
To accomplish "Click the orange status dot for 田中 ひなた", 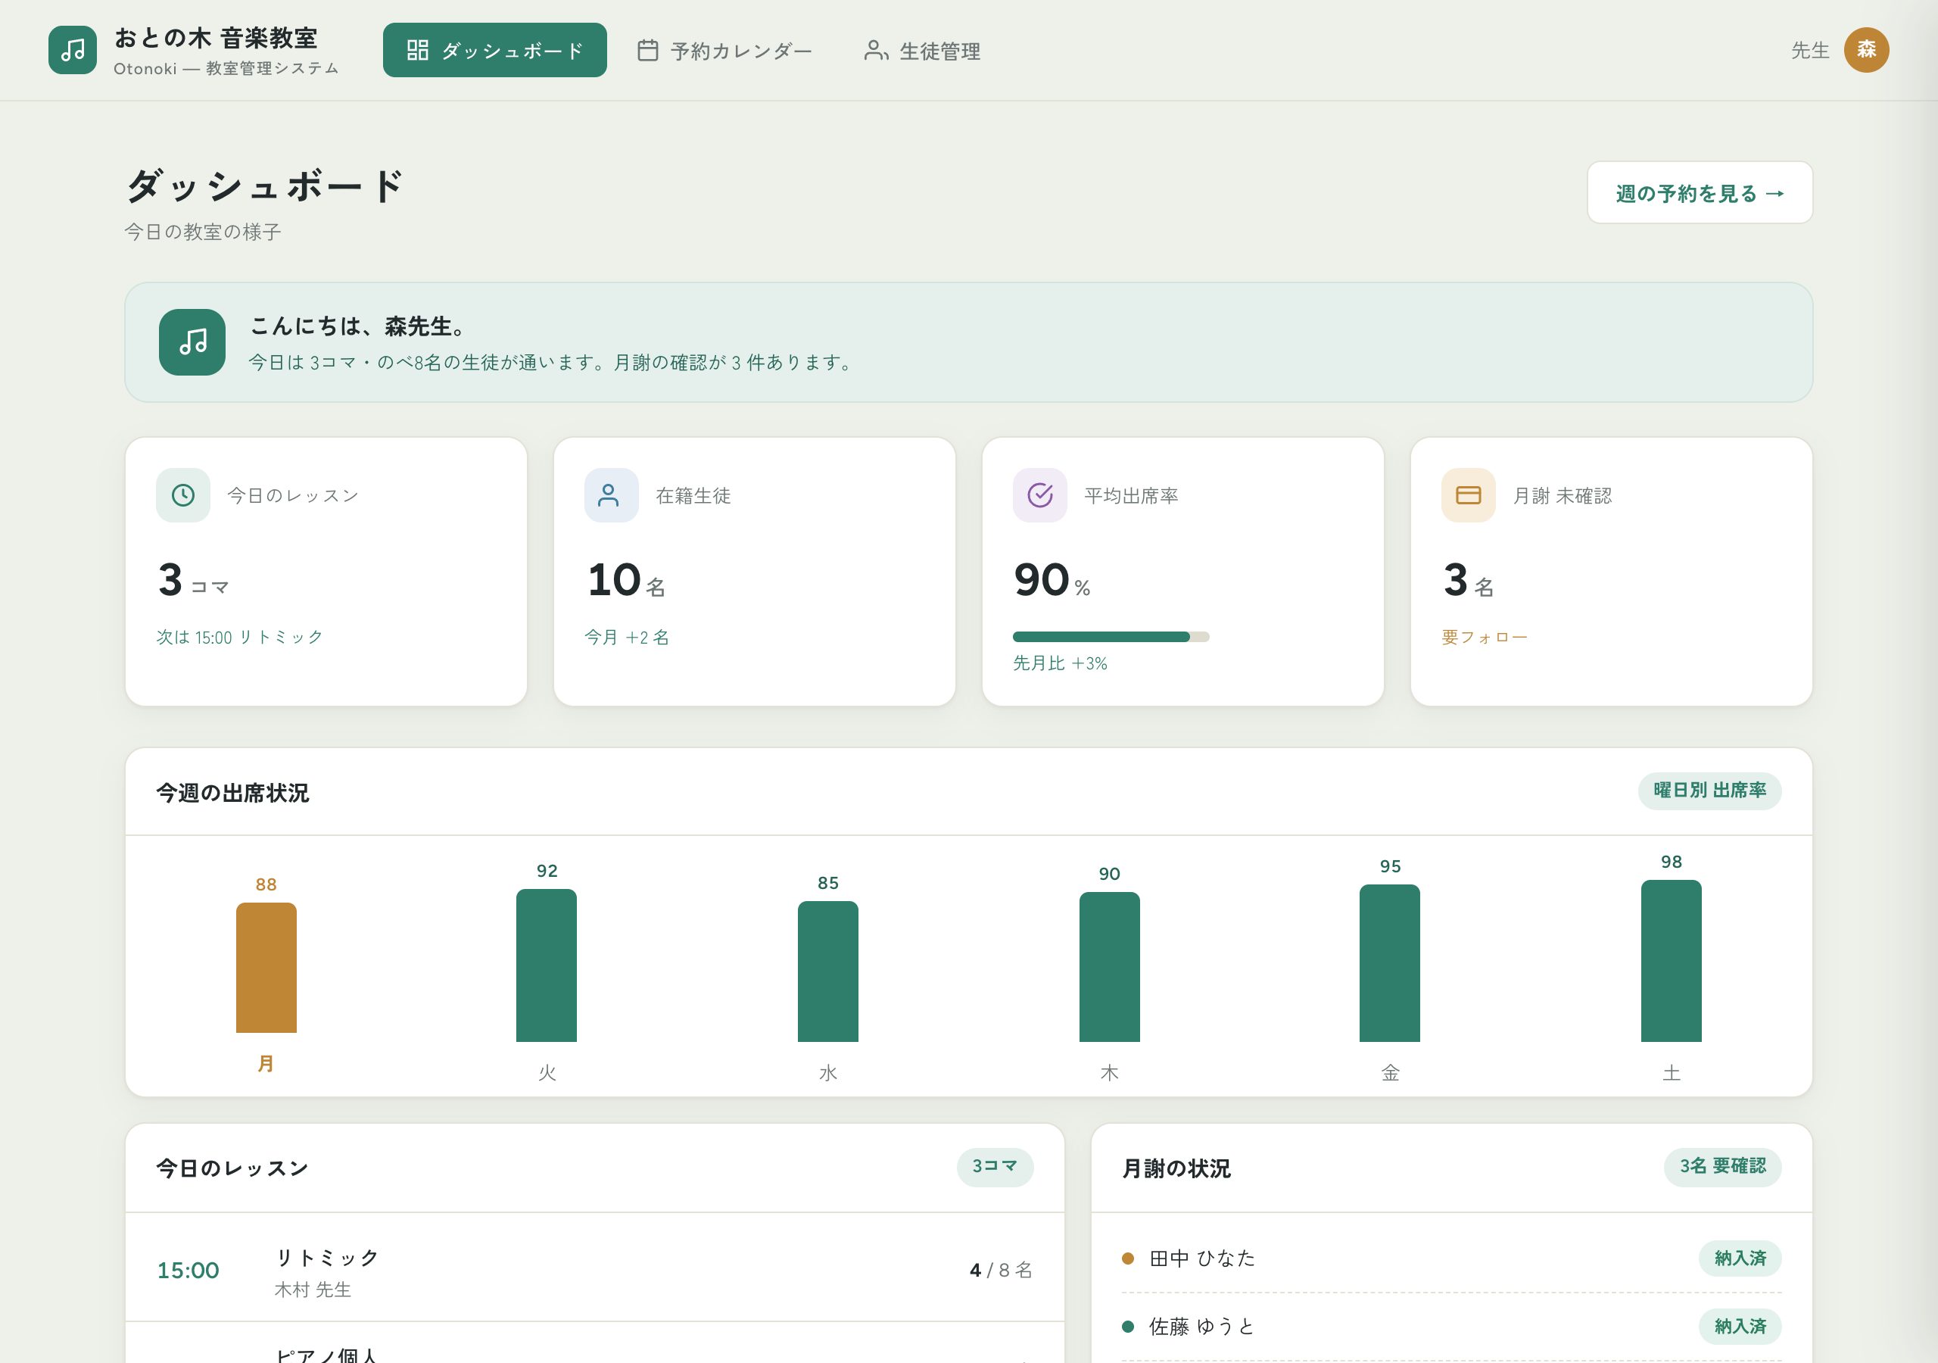I will 1128,1259.
